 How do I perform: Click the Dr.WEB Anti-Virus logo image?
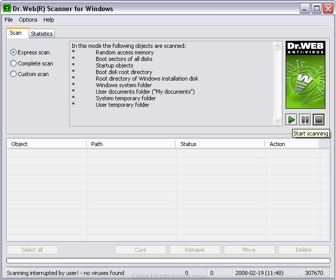305,75
